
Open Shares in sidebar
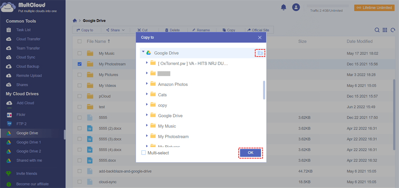[x=22, y=85]
